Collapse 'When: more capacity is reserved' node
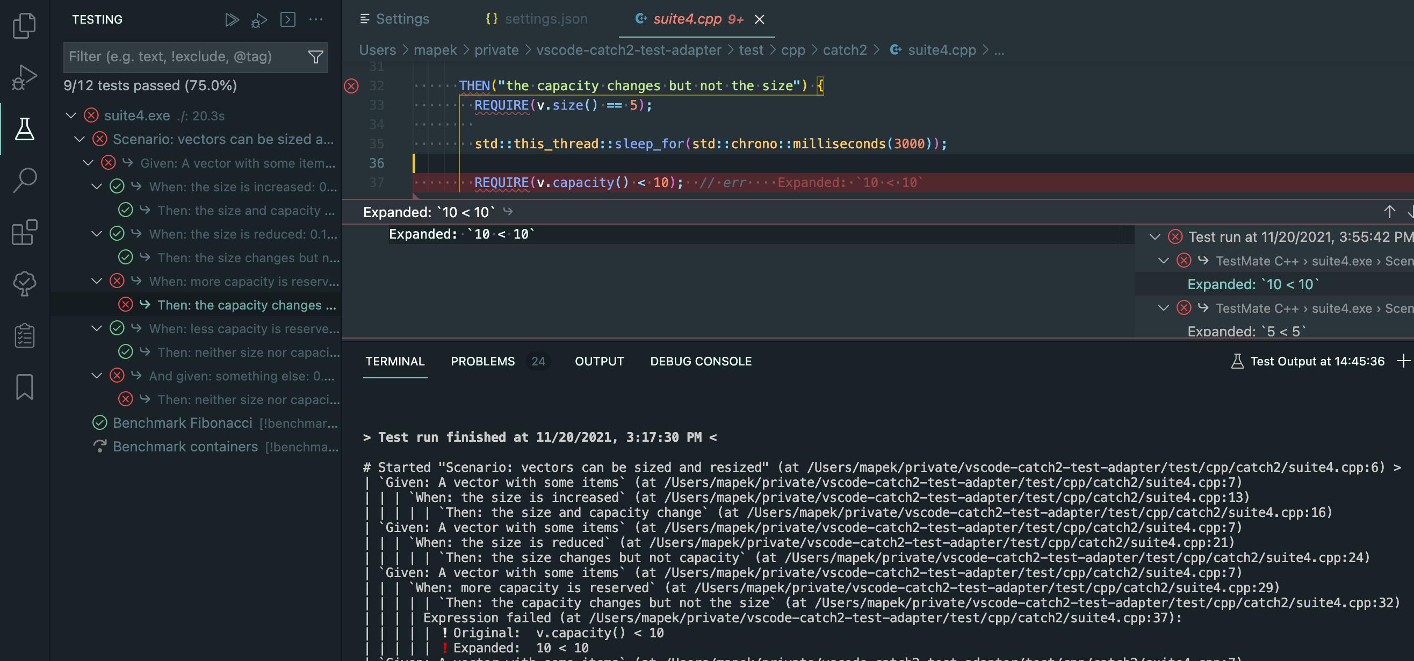Image resolution: width=1414 pixels, height=661 pixels. [97, 281]
